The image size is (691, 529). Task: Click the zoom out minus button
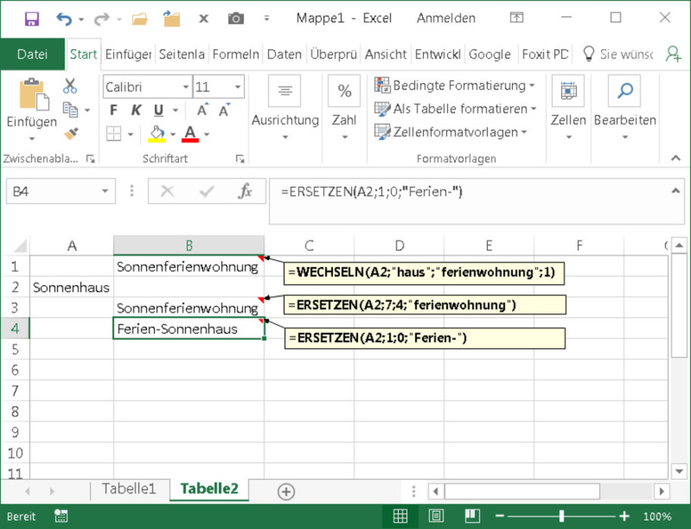[500, 515]
